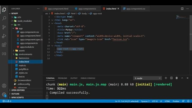The height and width of the screenshot is (108, 192).
Task: Open the Accounts menu icon
Action: (x=4, y=86)
